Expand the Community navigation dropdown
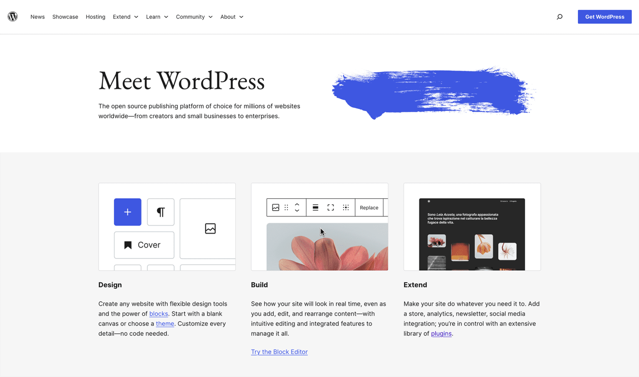 194,17
